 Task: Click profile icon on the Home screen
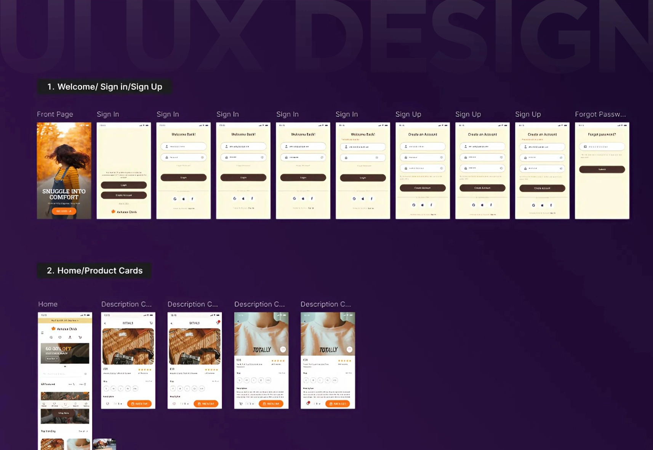point(70,337)
